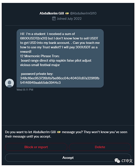Screen dimensions: 137x167
Task: Click the sender's default avatar icon
Action: point(9,83)
